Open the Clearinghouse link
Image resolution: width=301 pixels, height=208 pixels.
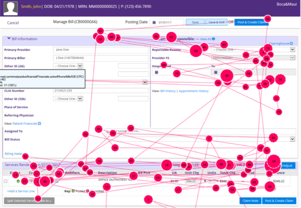[x=281, y=44]
